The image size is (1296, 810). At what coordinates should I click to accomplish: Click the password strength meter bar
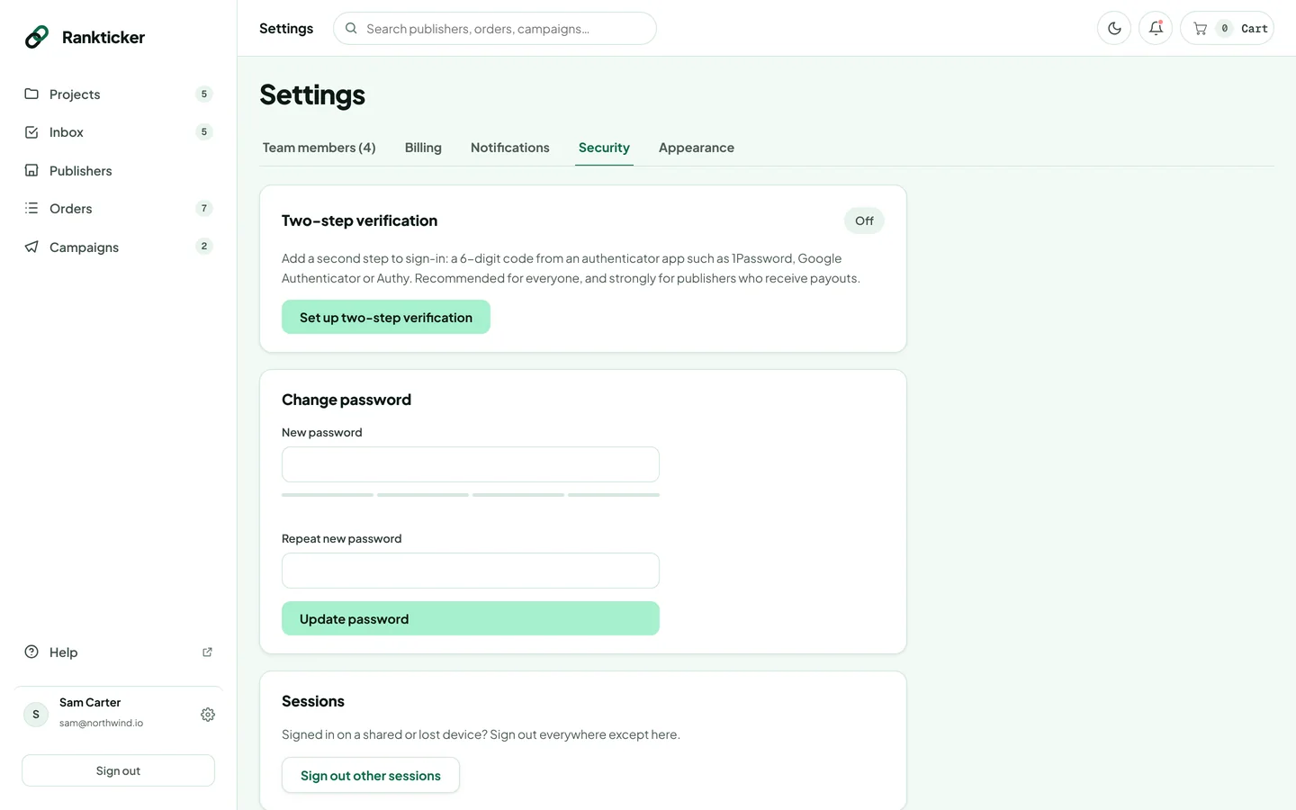click(471, 495)
